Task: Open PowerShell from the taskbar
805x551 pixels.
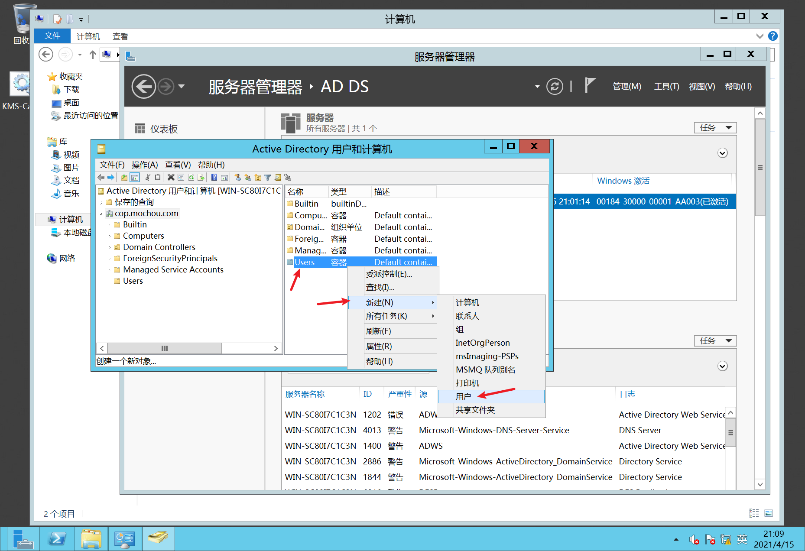Action: click(x=57, y=539)
